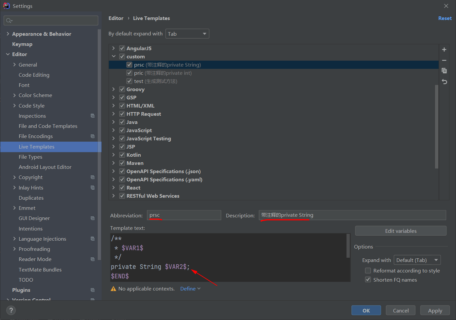Click the project-level icon beside Copyright
This screenshot has height=320, width=456.
92,177
